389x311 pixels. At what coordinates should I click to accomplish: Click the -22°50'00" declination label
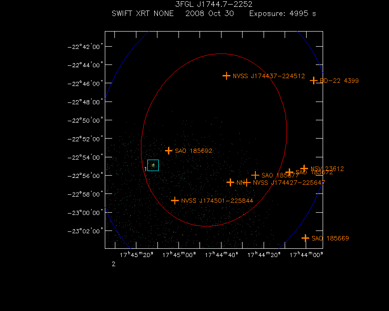(x=85, y=121)
